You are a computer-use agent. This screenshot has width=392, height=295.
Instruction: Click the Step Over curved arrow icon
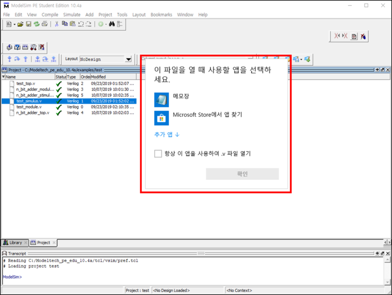17,59
